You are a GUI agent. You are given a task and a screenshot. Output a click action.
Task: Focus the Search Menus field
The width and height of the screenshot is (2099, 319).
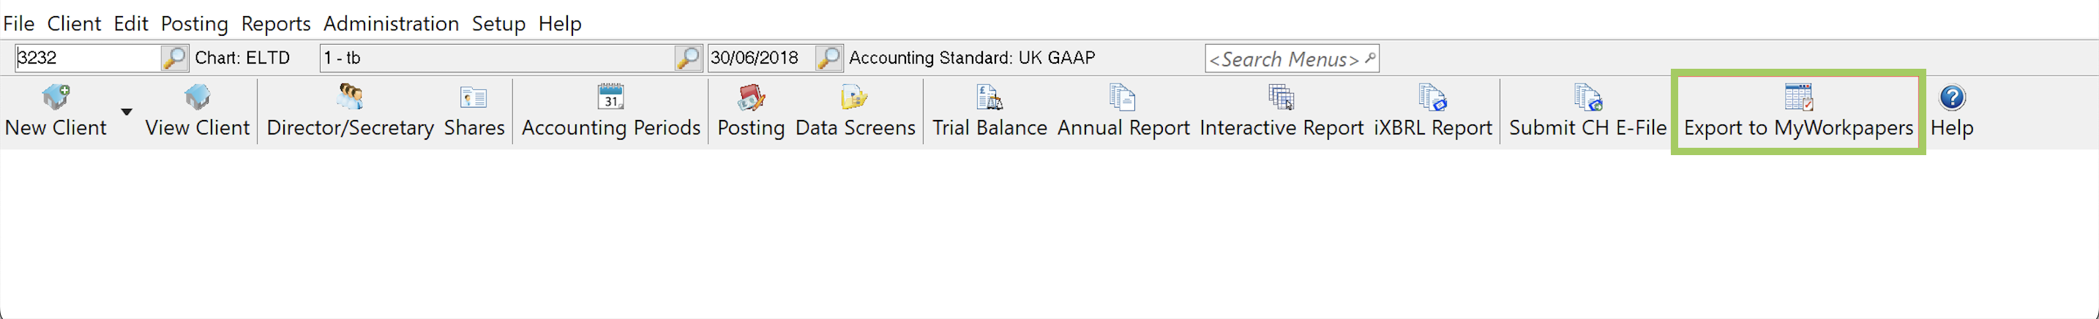click(1292, 59)
